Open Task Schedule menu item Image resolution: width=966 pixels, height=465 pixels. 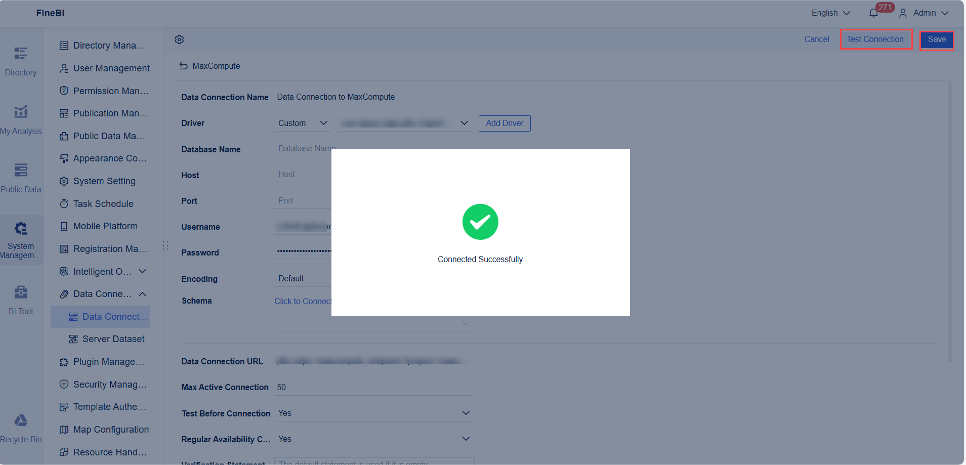pos(97,204)
